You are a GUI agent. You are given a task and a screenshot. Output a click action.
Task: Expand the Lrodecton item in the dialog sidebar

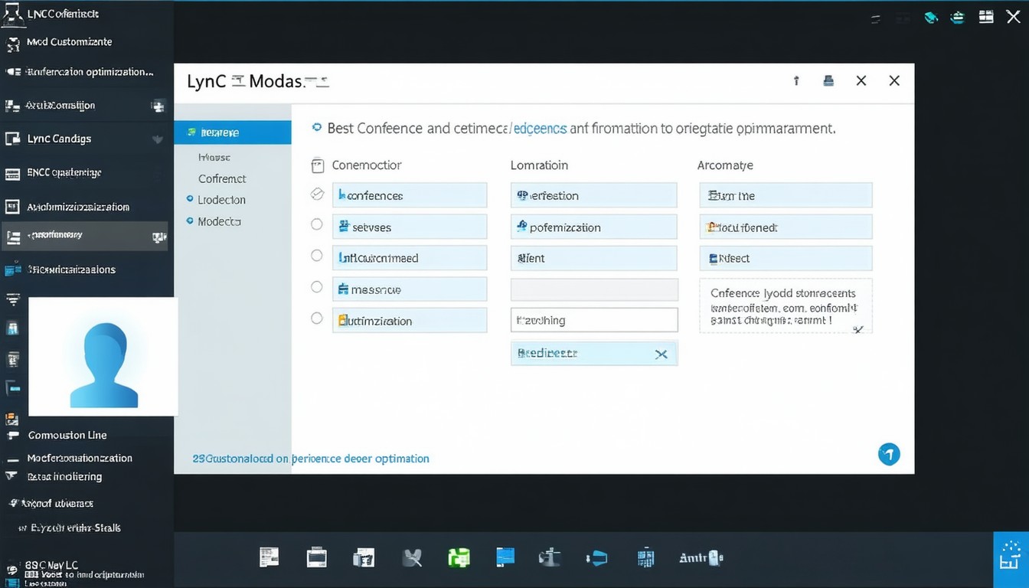(221, 200)
